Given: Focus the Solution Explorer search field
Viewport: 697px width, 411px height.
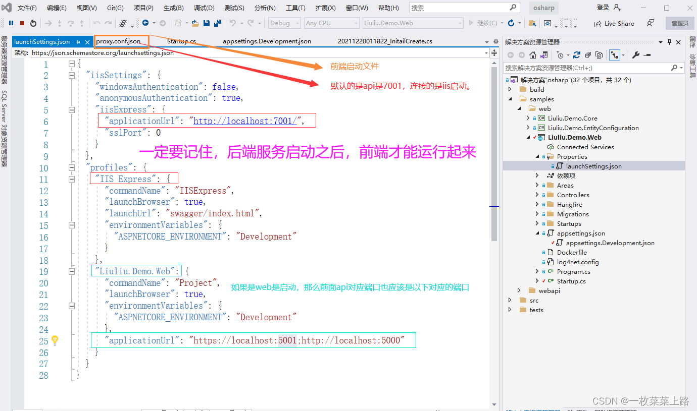Looking at the screenshot, I should (593, 68).
